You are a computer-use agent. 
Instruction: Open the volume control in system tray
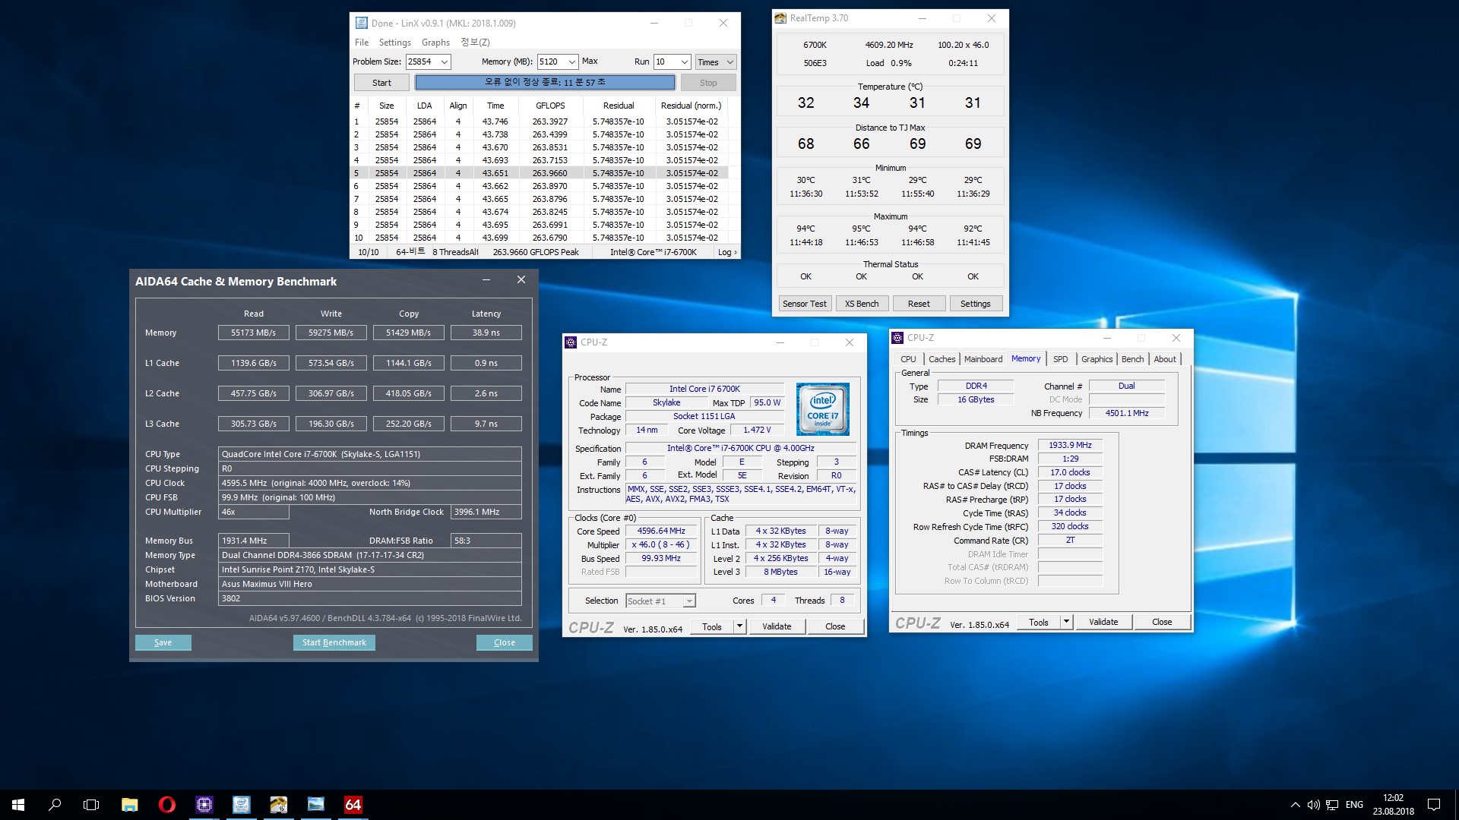[1313, 805]
